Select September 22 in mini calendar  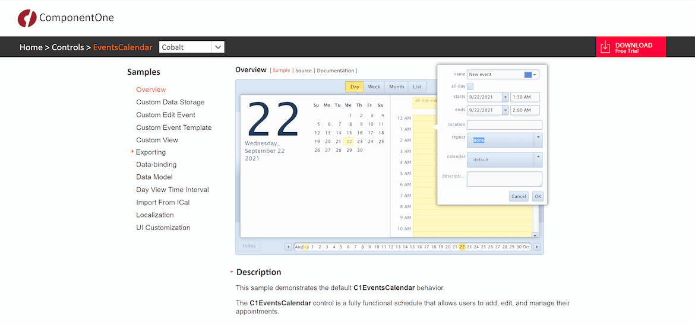coord(349,142)
